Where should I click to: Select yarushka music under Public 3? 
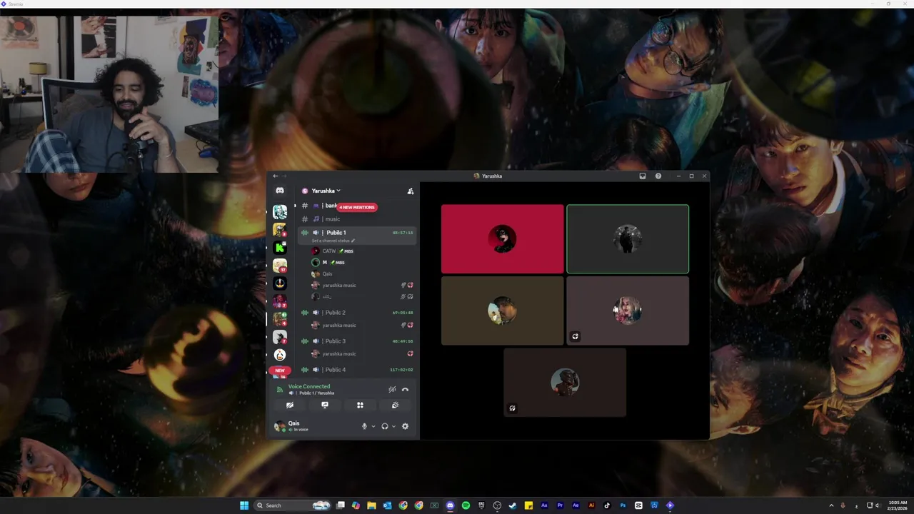pyautogui.click(x=363, y=354)
